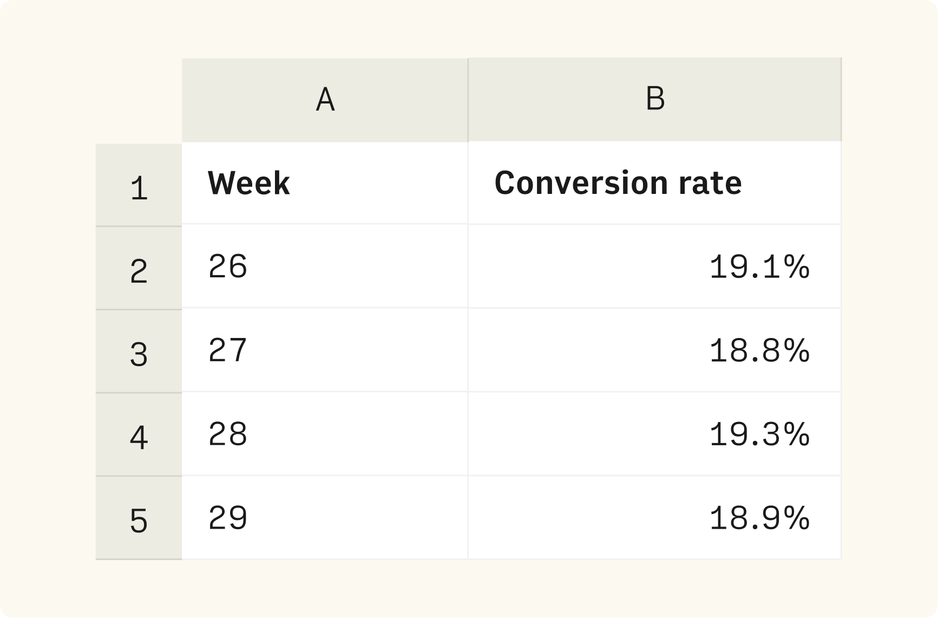This screenshot has width=938, height=618.
Task: Select the 18.9% conversion rate cell
Action: coord(655,518)
